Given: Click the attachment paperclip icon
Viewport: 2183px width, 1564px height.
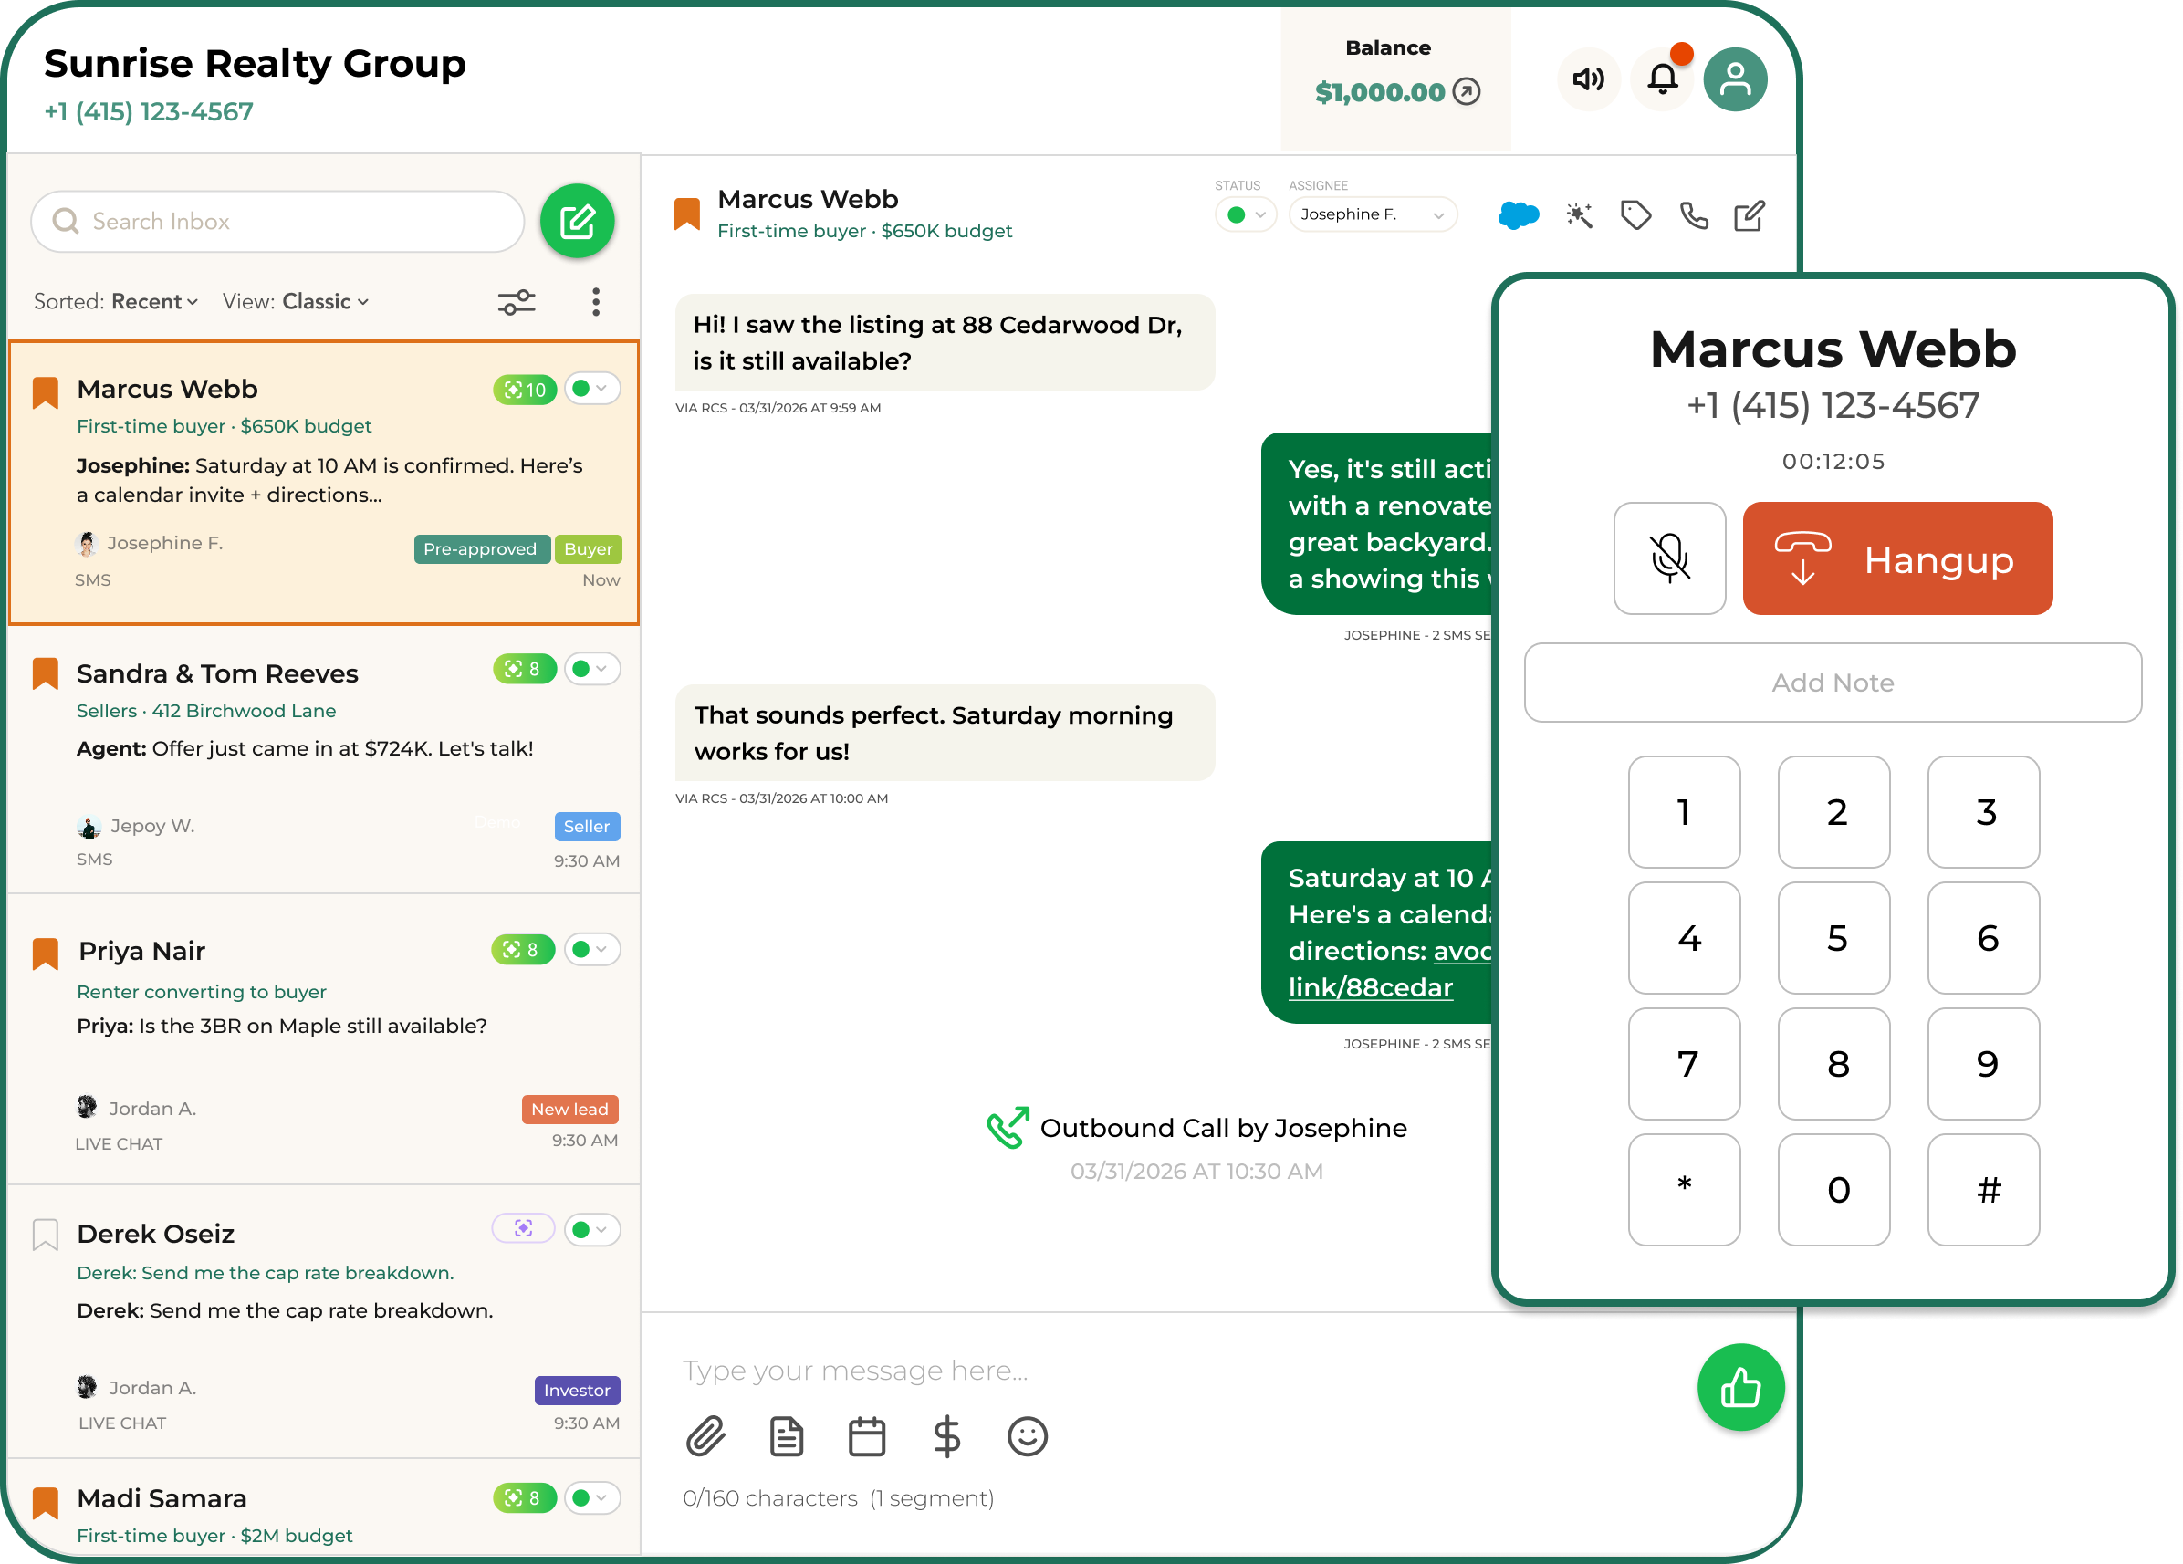Looking at the screenshot, I should 705,1436.
